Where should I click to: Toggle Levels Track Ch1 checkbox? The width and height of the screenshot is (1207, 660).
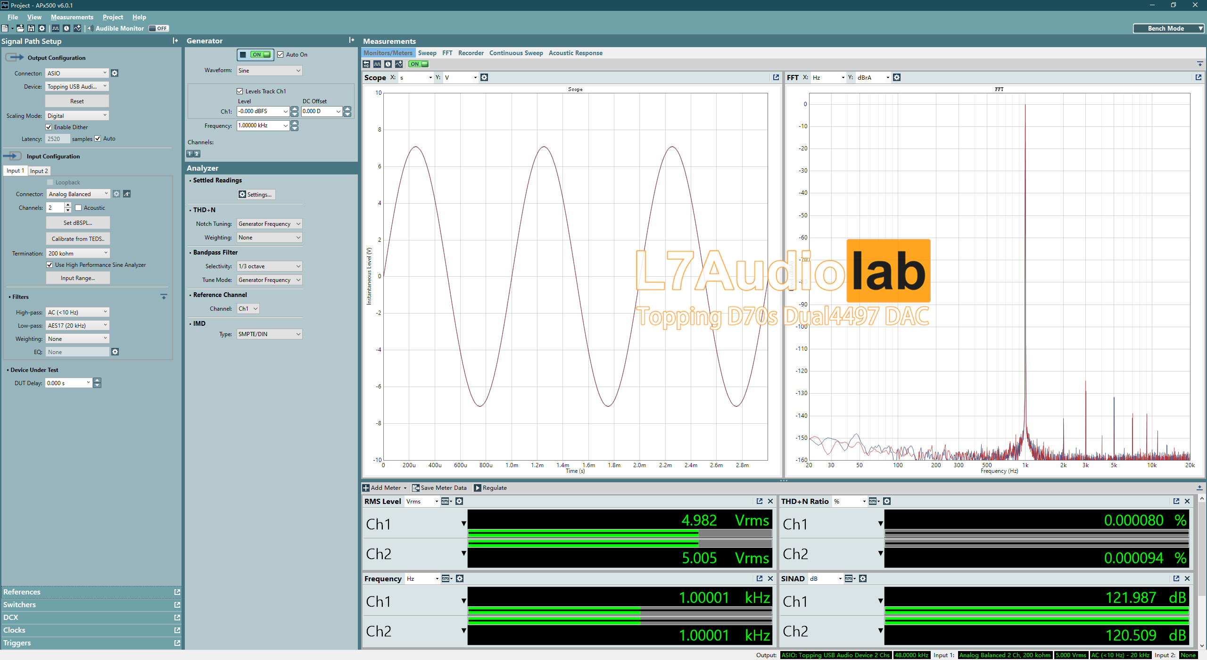point(240,90)
